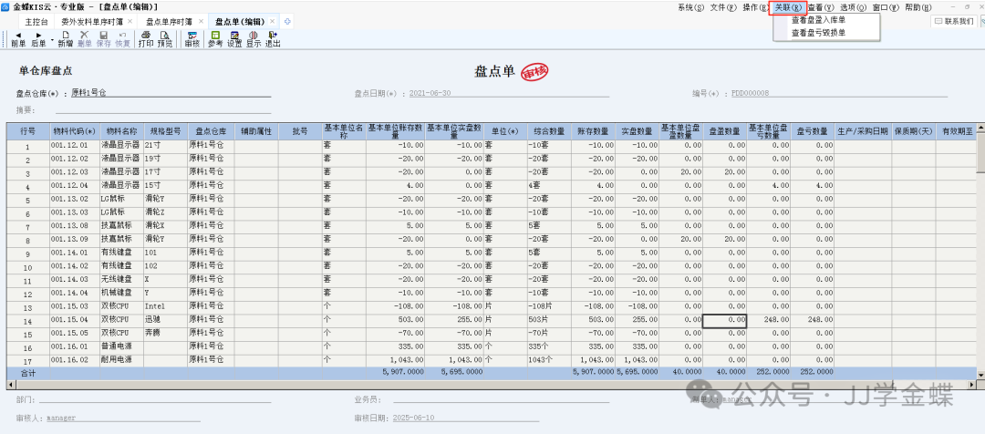985x434 pixels.
Task: Click the 打印 print icon
Action: (145, 38)
